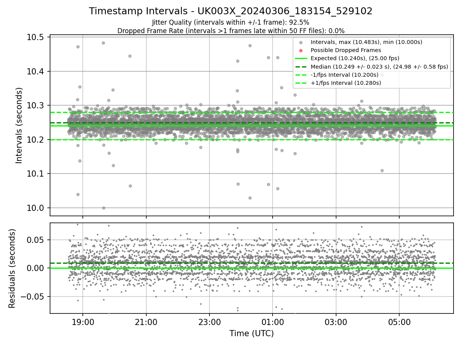Click legend entry starting 'Median (10.249 +/- 0.023 s)'
This screenshot has width=462, height=347.
coord(379,67)
